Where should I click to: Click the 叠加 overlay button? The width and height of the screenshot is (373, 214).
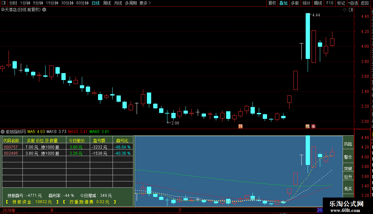(283, 3)
